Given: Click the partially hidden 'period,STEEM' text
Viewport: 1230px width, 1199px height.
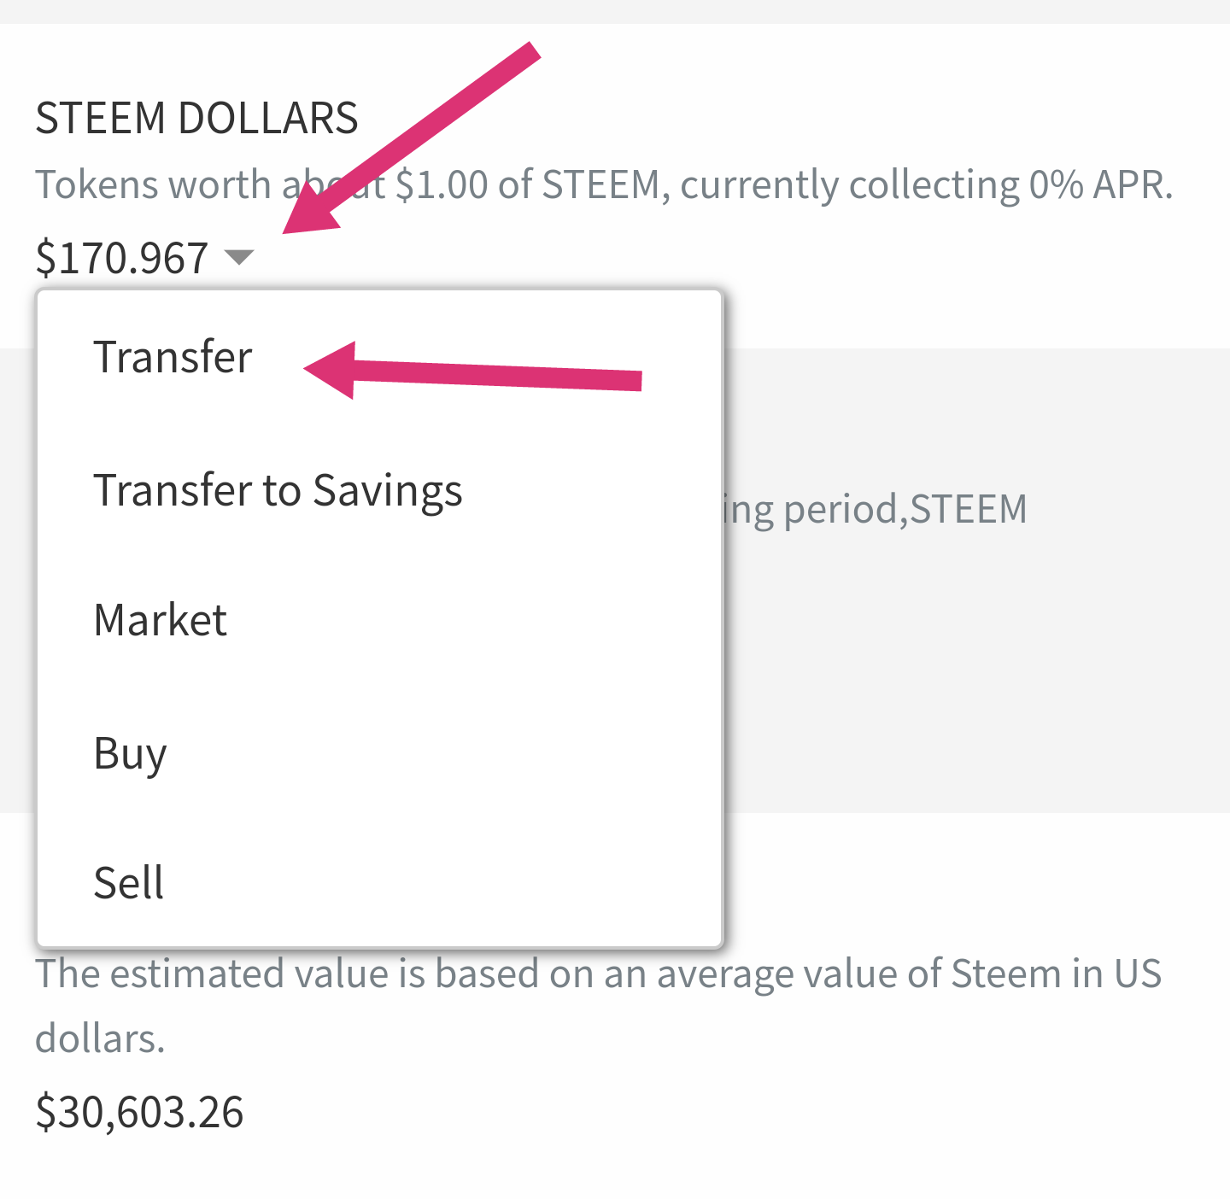Looking at the screenshot, I should [905, 510].
